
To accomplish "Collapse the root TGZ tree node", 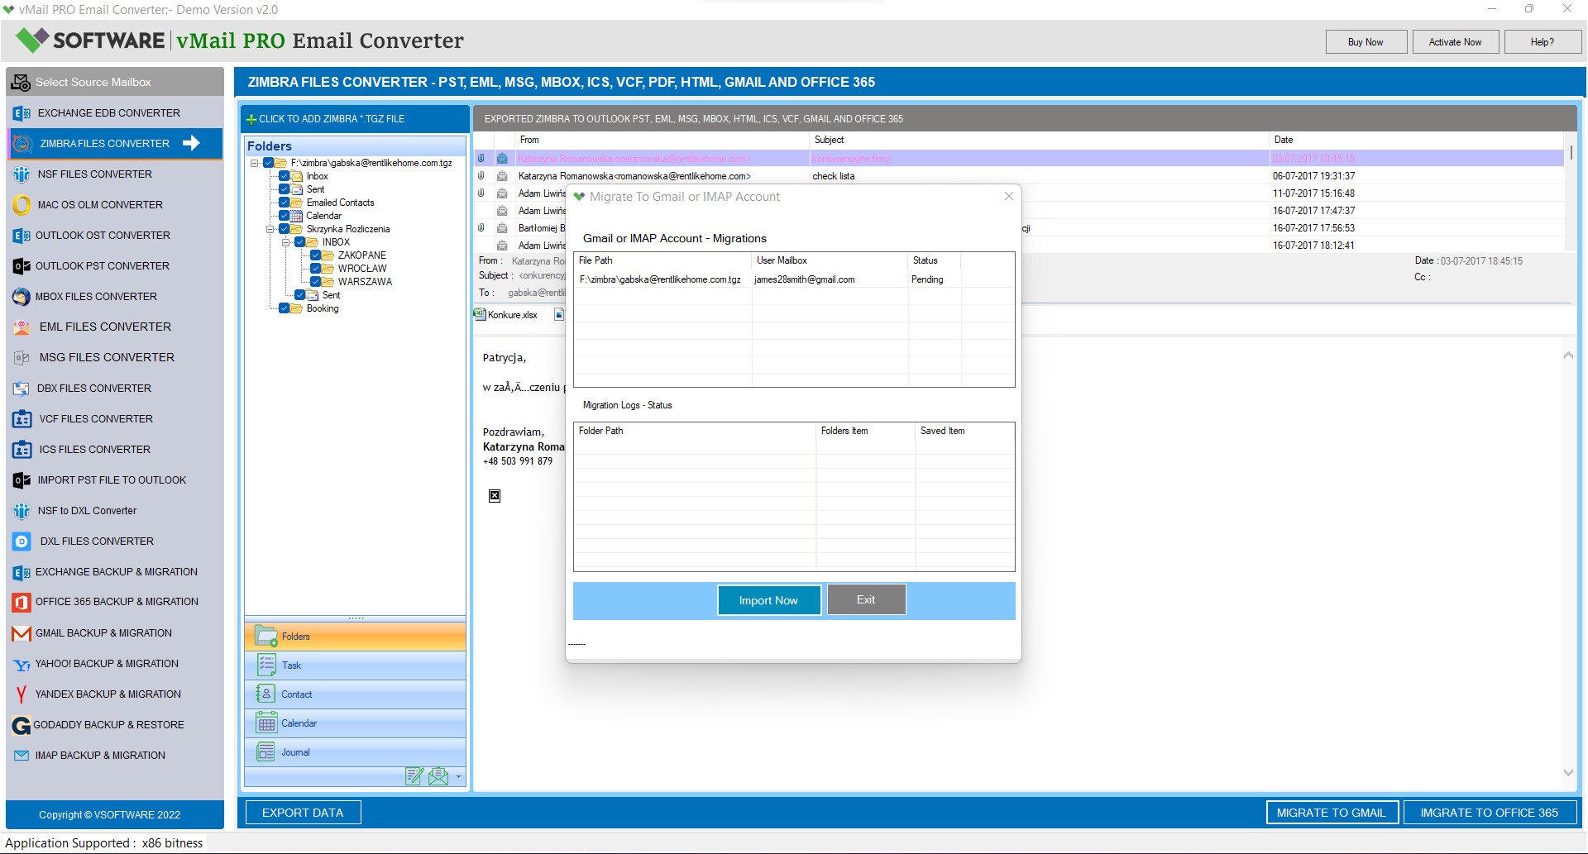I will 255,163.
